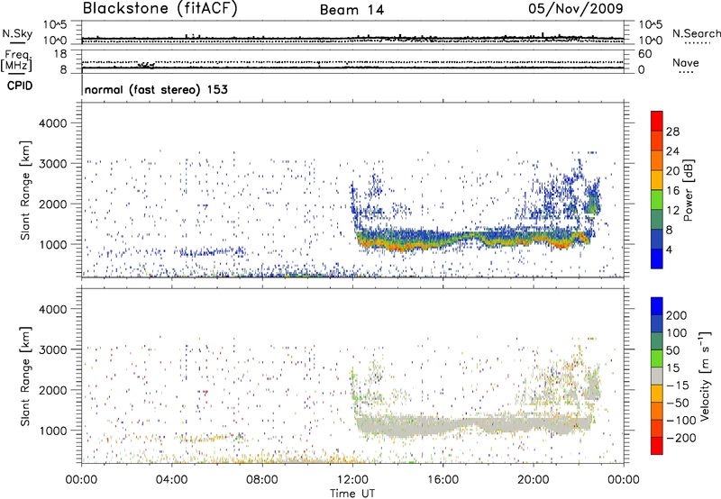The image size is (721, 499).
Task: Click the "Beam 14" heading
Action: [351, 10]
